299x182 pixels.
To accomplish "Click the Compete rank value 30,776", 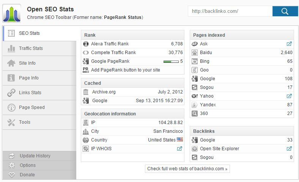I will pos(175,53).
